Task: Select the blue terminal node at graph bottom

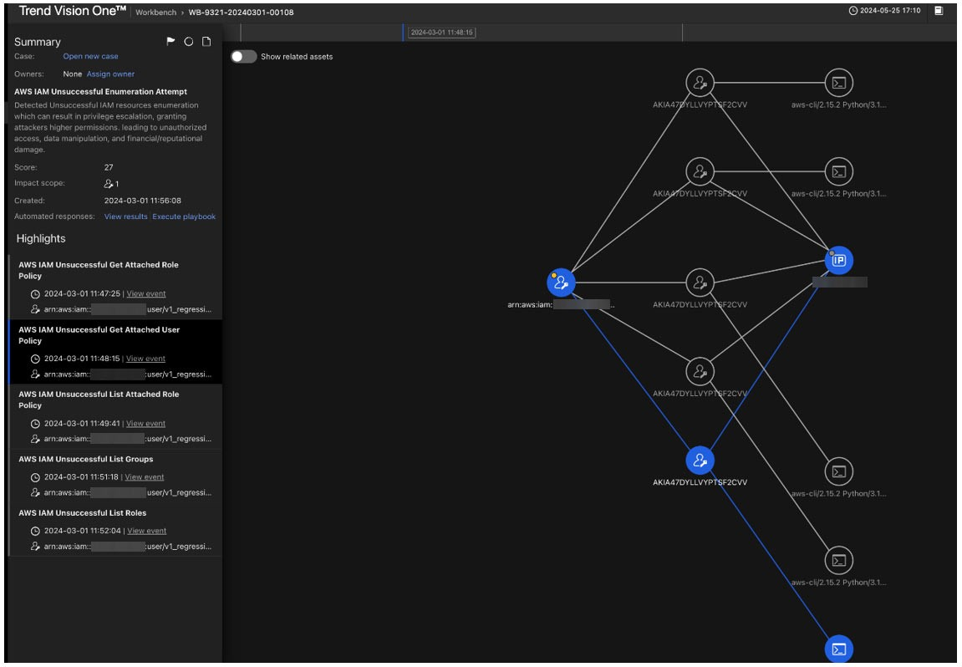Action: pyautogui.click(x=839, y=649)
